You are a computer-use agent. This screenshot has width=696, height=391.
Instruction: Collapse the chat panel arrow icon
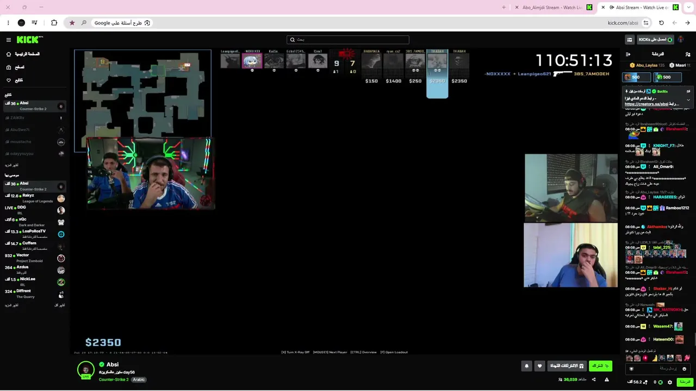628,54
